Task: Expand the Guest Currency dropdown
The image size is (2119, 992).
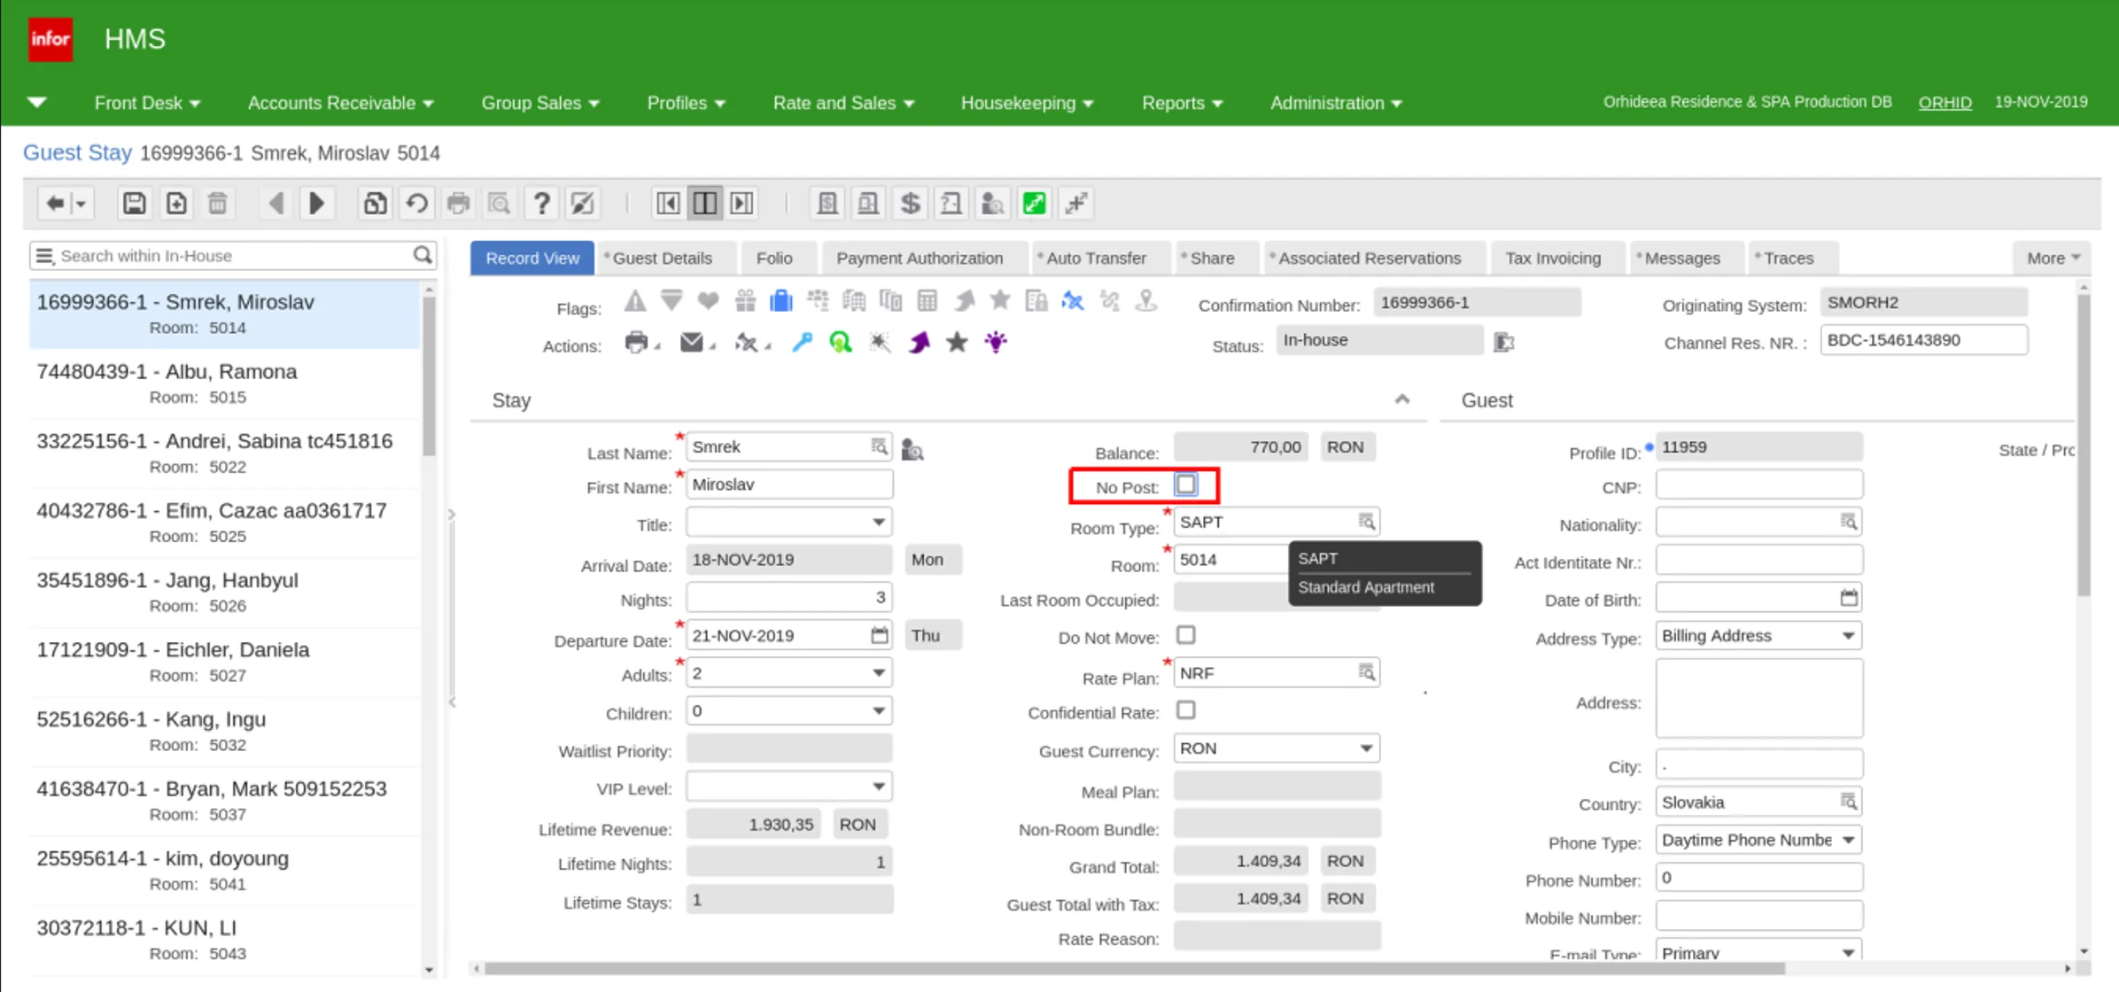Action: pyautogui.click(x=1277, y=748)
